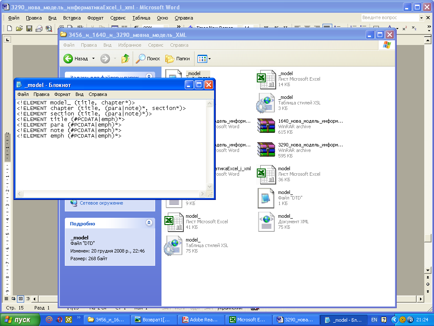Select the model_ XML document file
Screen dimensions: 434x326
coord(267,222)
